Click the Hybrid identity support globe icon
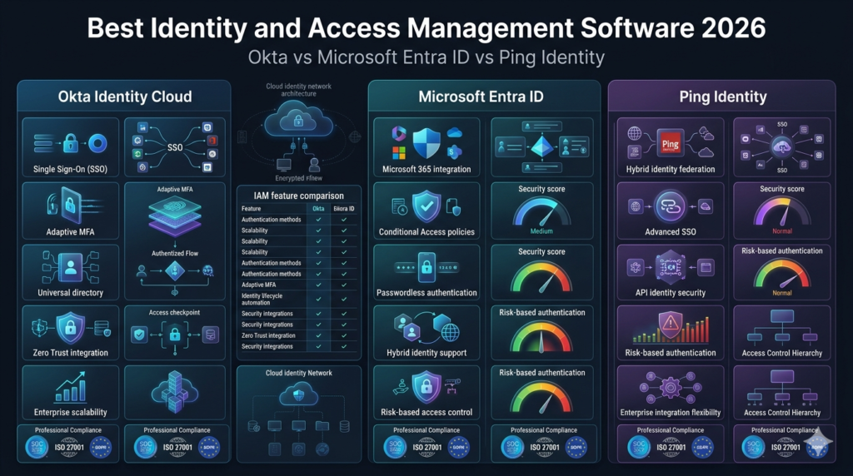The height and width of the screenshot is (476, 853). pyautogui.click(x=450, y=332)
